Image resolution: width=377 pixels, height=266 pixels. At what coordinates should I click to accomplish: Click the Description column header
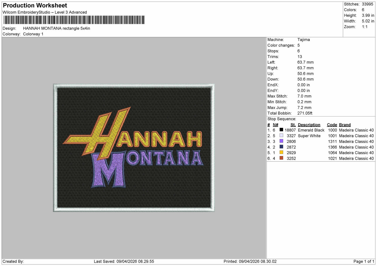(309, 125)
